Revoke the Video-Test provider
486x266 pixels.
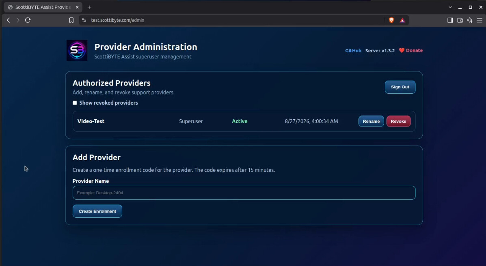(398, 121)
